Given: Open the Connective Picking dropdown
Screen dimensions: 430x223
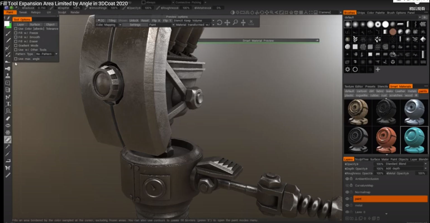Looking at the screenshot, I should pyautogui.click(x=191, y=2).
